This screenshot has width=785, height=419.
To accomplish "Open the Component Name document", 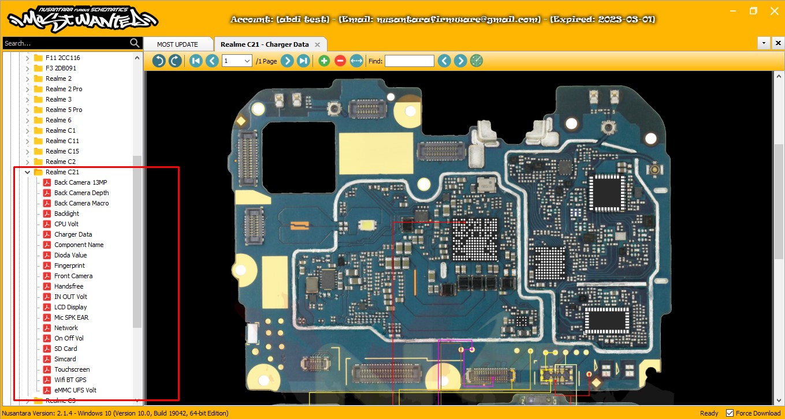I will 79,245.
